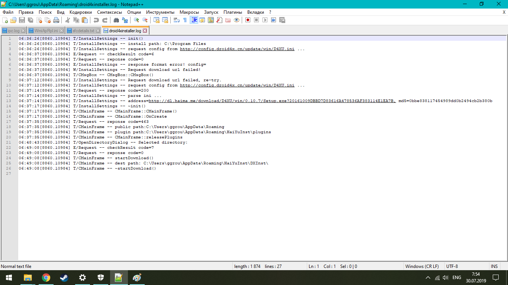
Task: Open the Файл menu
Action: coord(8,12)
